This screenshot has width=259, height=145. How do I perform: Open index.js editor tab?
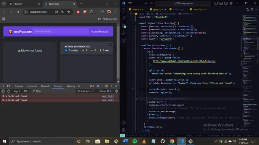(137, 9)
